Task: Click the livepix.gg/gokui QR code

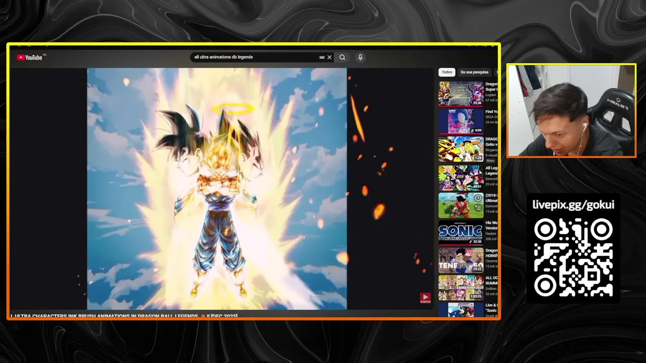Action: (573, 258)
